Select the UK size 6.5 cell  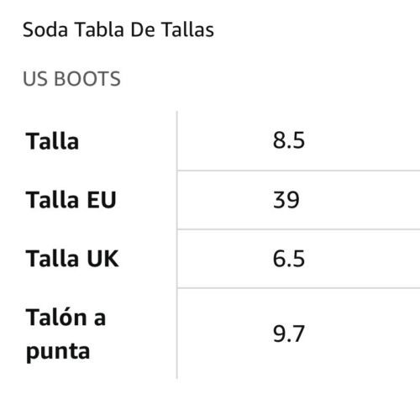(289, 259)
